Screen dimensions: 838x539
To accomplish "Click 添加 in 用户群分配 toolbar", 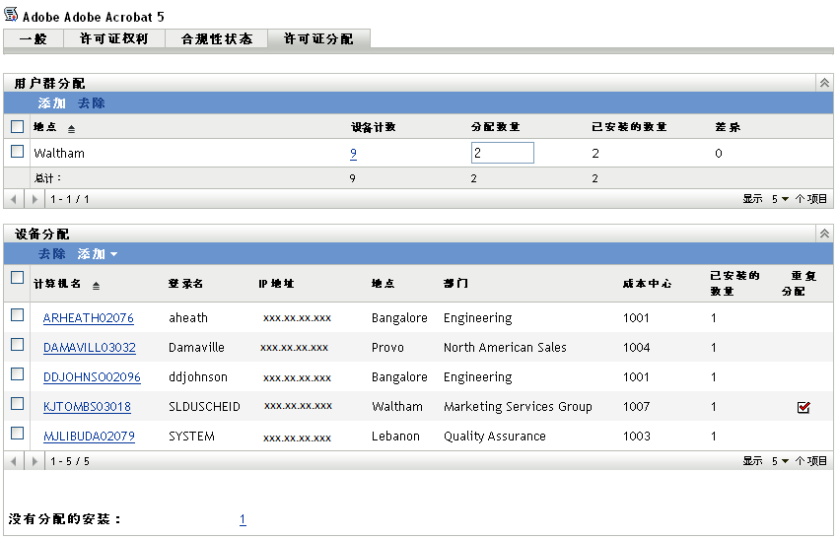I will (x=51, y=103).
